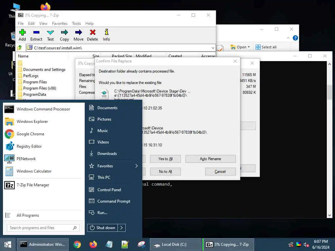This screenshot has height=251, width=335.
Task: Open the Edit menu in 7-Zip
Action: (31, 24)
